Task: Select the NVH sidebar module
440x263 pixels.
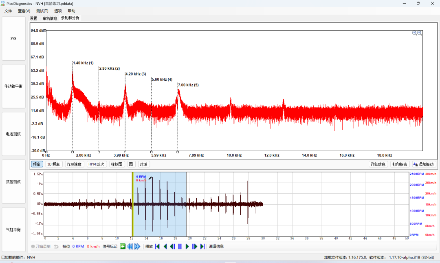Action: (x=14, y=38)
